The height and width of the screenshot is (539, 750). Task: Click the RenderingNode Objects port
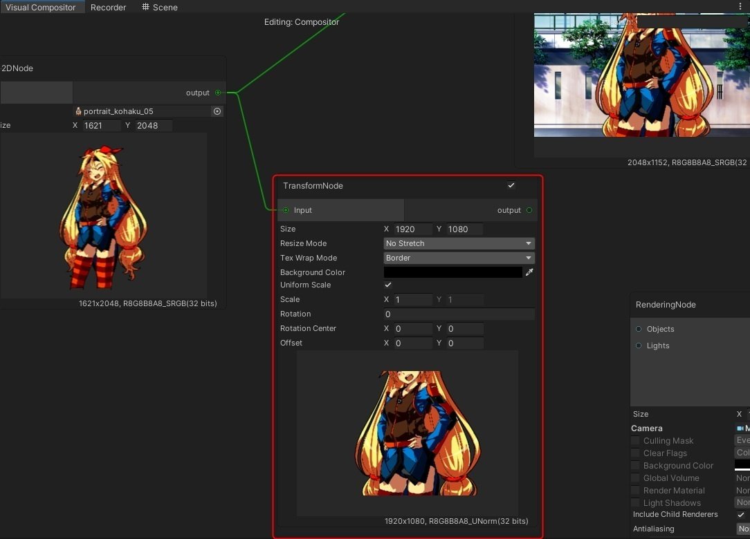pyautogui.click(x=639, y=329)
